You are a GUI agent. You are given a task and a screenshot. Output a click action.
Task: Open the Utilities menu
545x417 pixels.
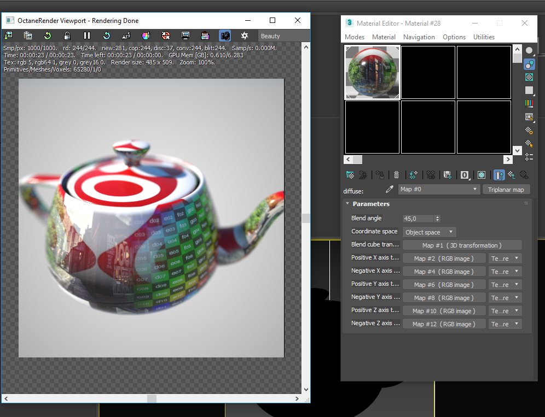pyautogui.click(x=484, y=37)
